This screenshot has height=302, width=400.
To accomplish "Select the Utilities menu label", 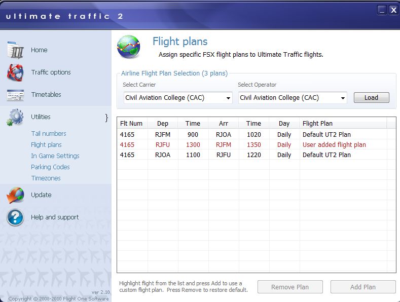I will point(41,117).
